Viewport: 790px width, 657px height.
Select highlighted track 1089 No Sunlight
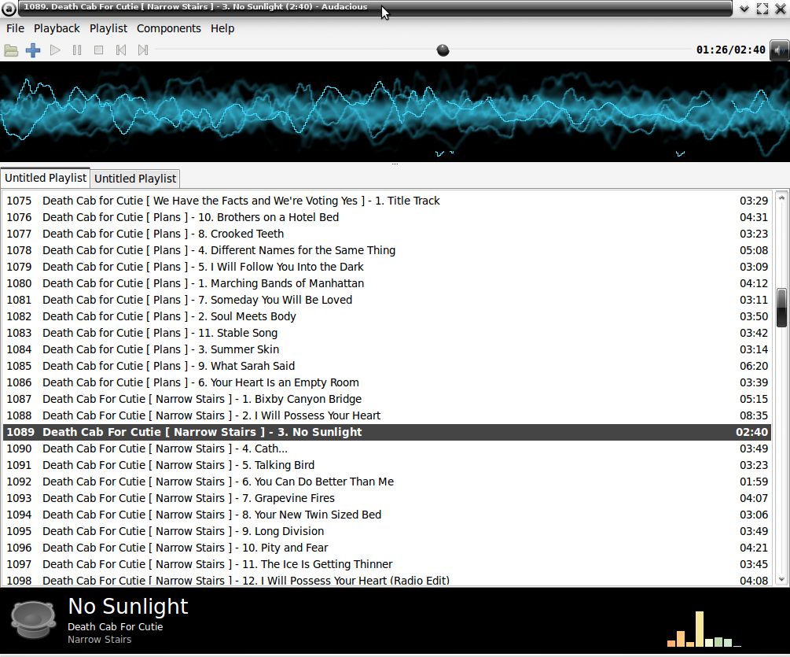pos(387,432)
